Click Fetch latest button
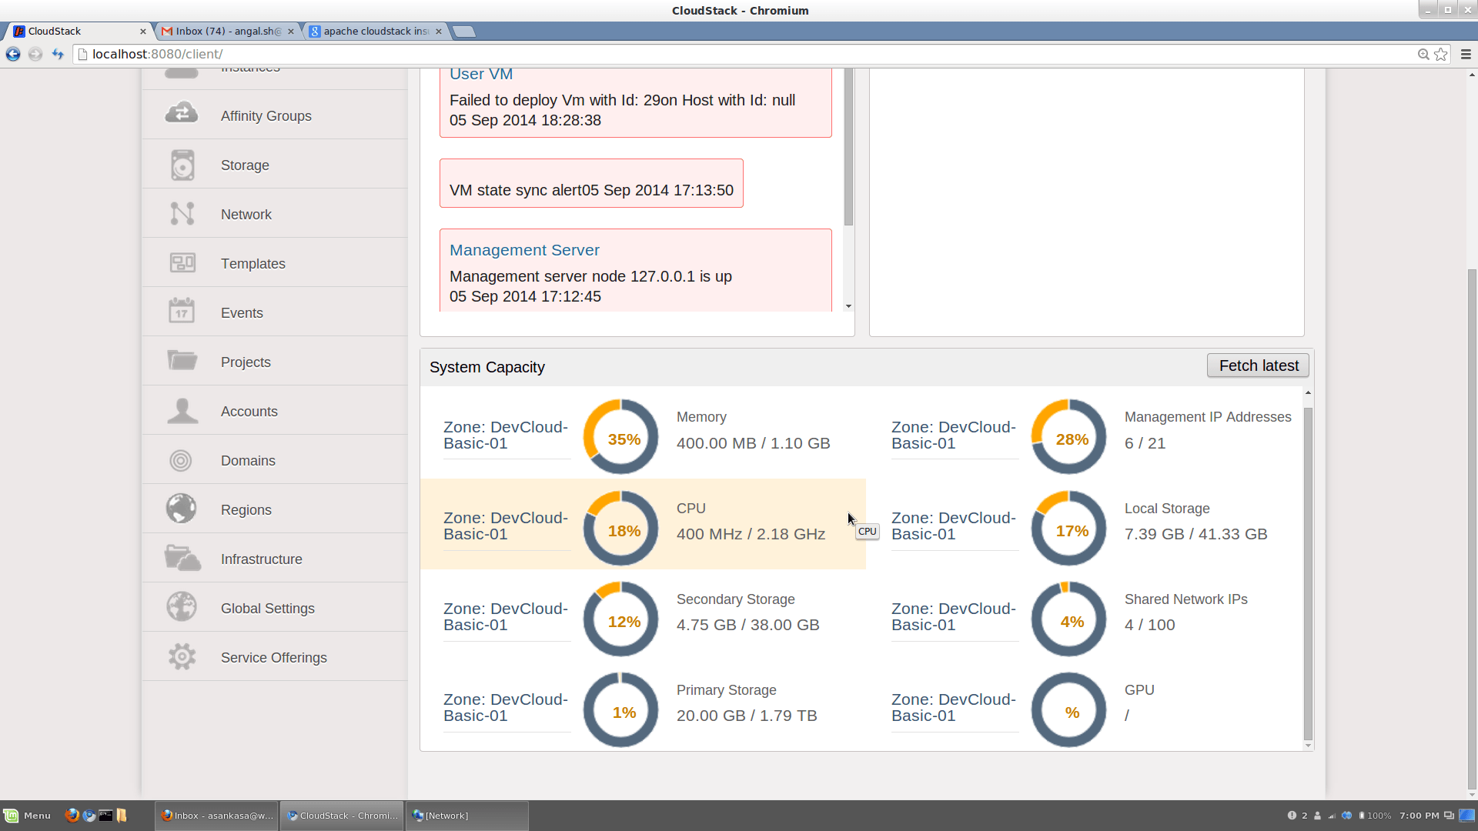This screenshot has width=1478, height=831. pyautogui.click(x=1258, y=365)
